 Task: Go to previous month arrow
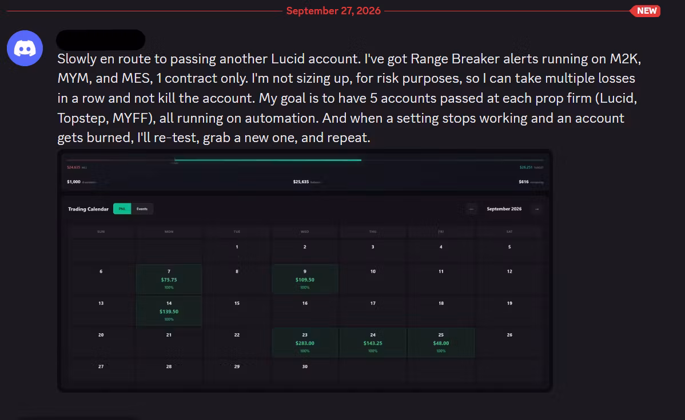471,209
